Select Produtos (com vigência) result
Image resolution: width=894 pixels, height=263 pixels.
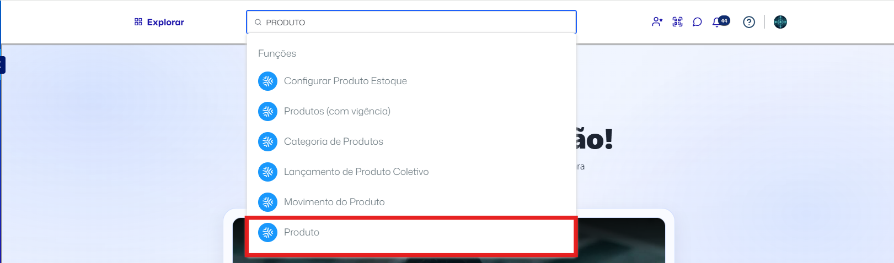[411, 111]
